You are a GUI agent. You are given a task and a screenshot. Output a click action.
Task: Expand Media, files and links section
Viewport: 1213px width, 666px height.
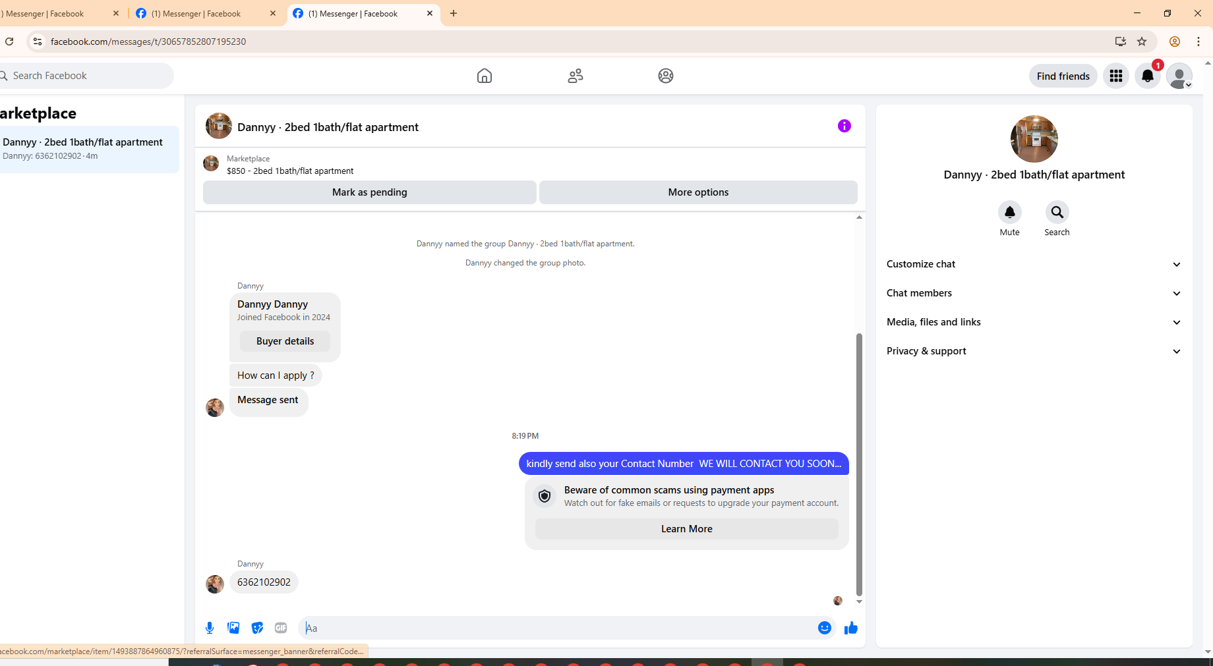[x=1034, y=322]
